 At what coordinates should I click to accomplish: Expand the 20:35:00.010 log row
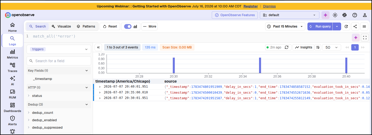pyautogui.click(x=100, y=92)
